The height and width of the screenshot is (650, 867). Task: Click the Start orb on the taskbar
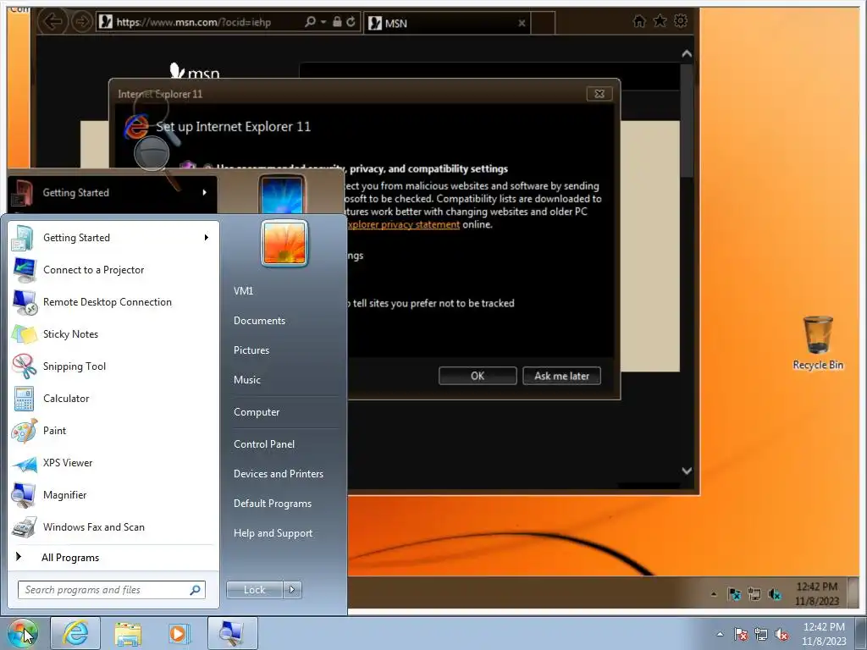23,633
